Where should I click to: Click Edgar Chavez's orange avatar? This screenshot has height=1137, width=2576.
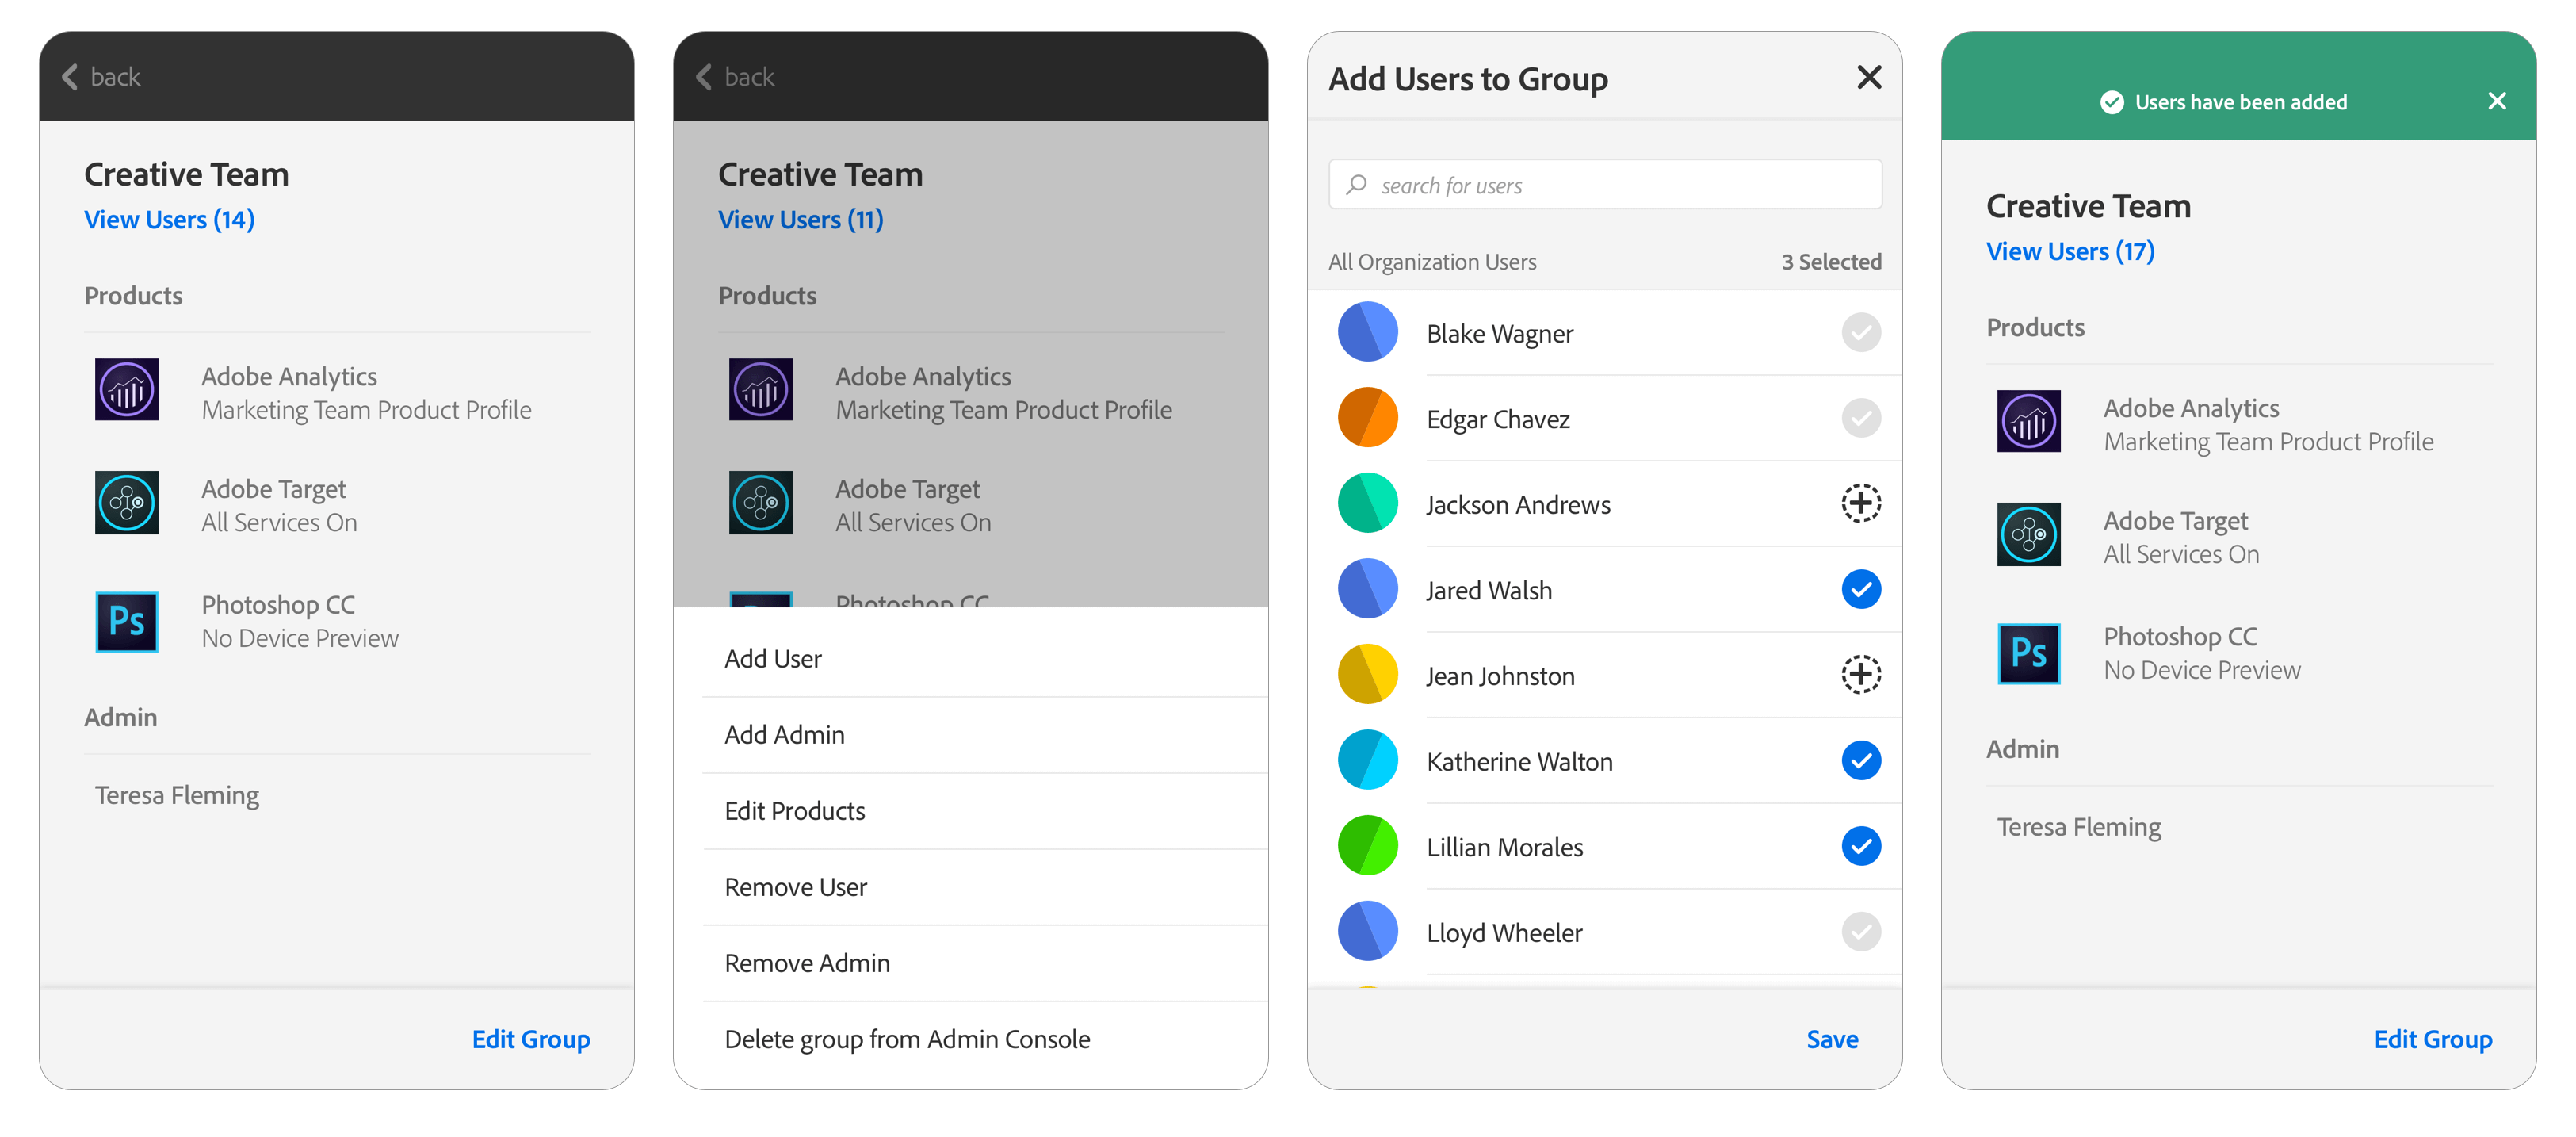[x=1367, y=417]
